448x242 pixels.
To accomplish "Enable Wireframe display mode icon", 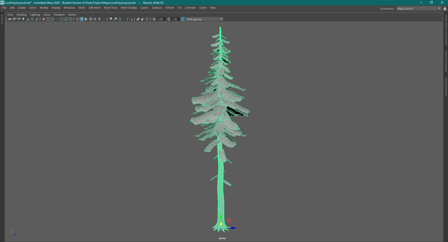I will (x=77, y=19).
